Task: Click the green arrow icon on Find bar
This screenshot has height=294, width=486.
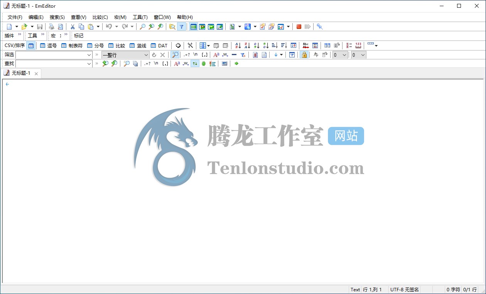Action: [x=236, y=64]
